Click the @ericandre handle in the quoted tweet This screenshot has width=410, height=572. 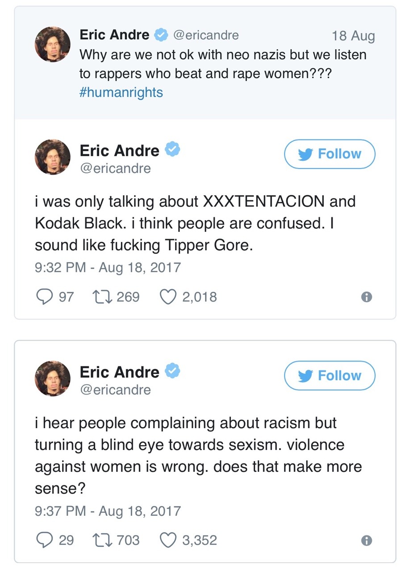(206, 35)
